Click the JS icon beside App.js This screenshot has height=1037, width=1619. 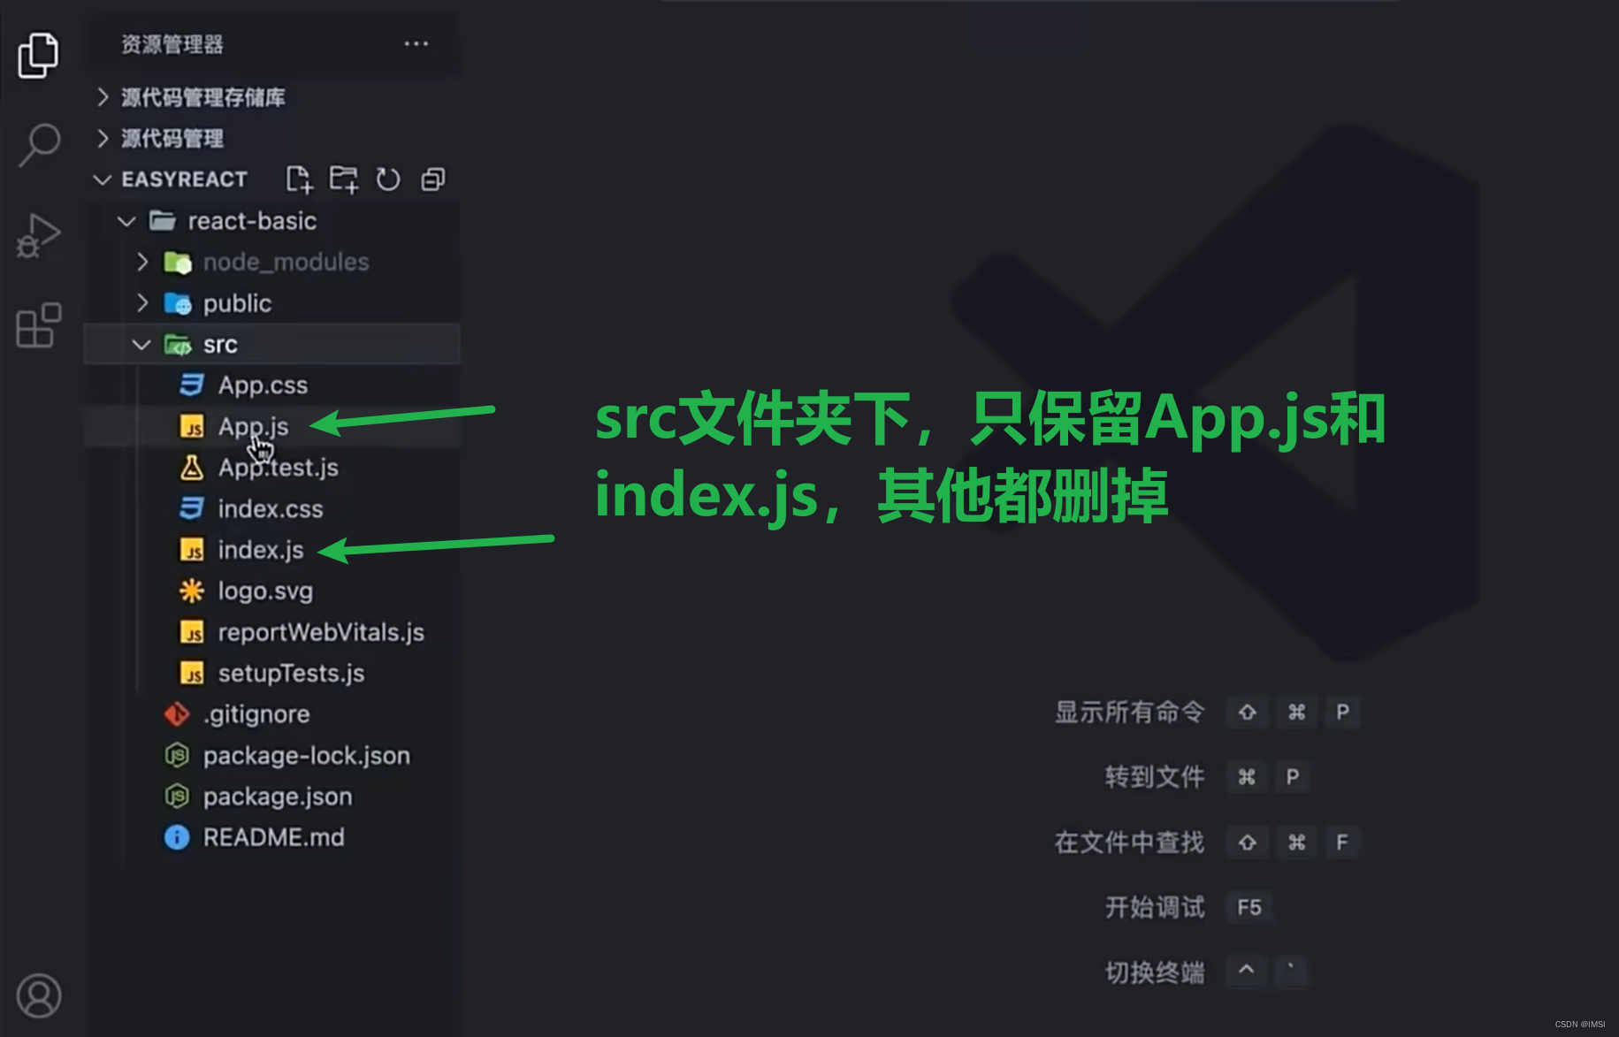click(x=192, y=427)
